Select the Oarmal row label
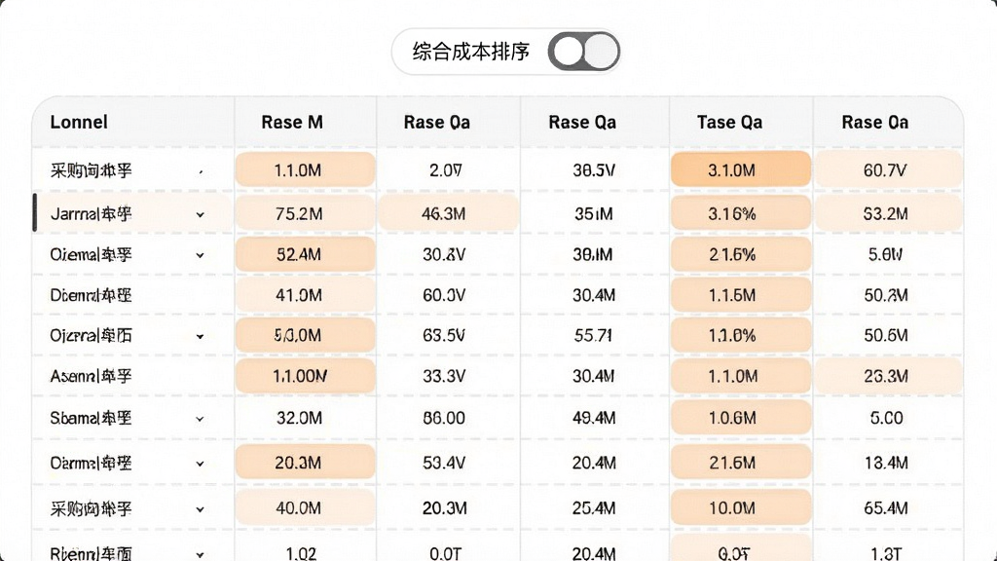 point(91,463)
